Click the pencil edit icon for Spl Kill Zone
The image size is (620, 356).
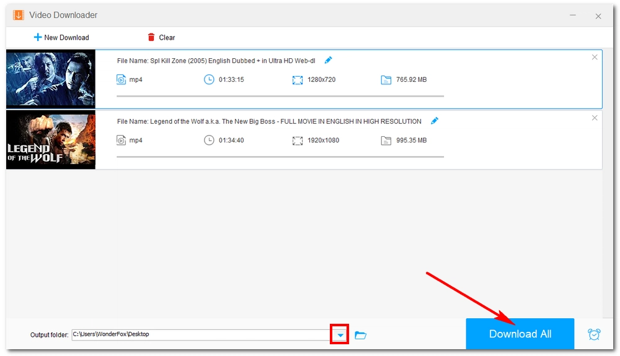[329, 60]
